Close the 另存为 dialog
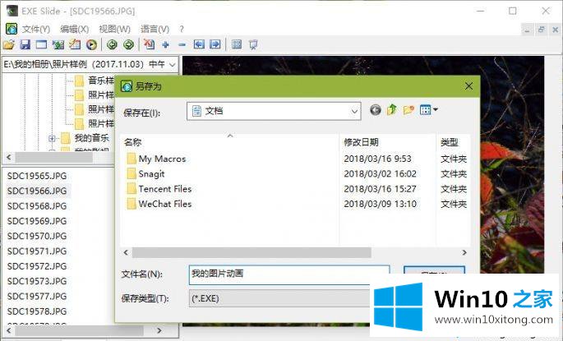The image size is (563, 341). (469, 86)
